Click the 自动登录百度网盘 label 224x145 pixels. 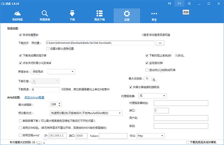[159, 35]
